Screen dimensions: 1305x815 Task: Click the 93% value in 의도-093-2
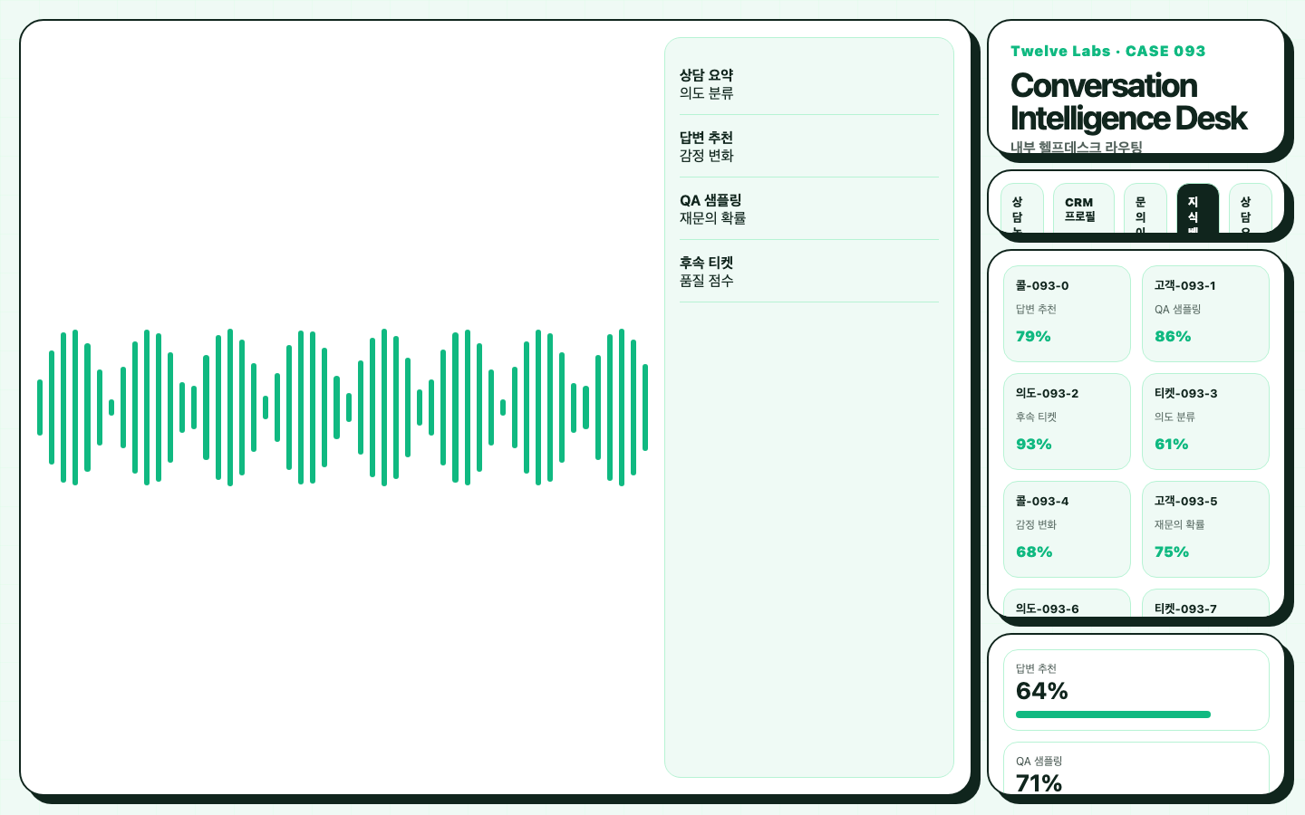pyautogui.click(x=1034, y=444)
